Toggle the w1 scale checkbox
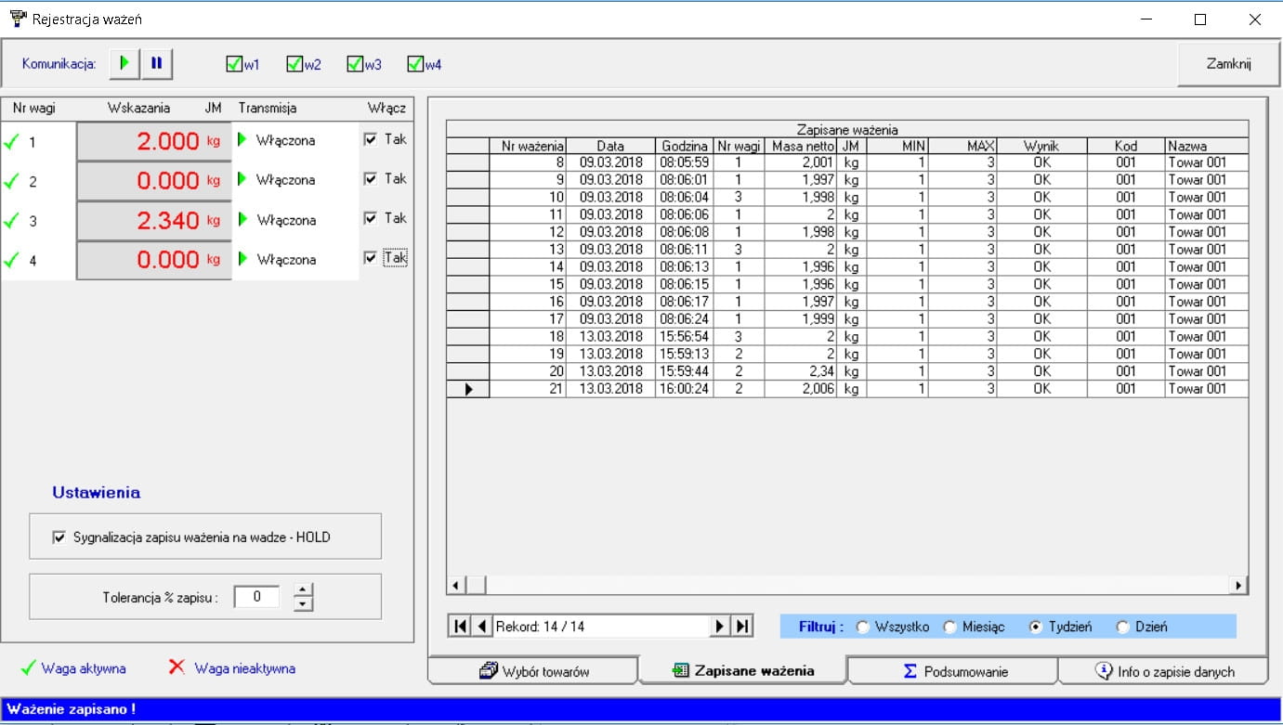 point(234,64)
